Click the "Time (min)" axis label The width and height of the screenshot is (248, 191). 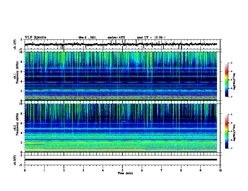pyautogui.click(x=125, y=173)
